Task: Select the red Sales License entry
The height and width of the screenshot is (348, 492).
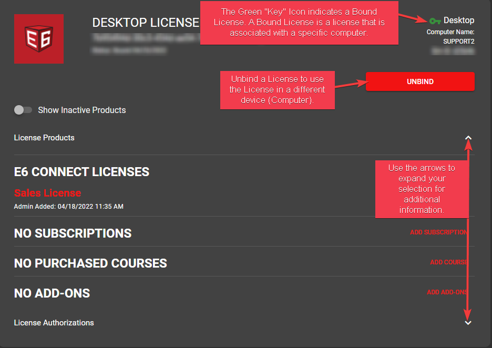Action: [x=47, y=193]
